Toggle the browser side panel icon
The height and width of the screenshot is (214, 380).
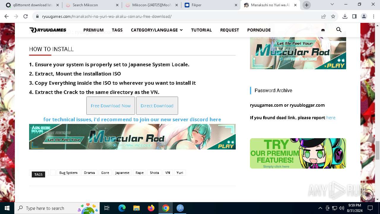pyautogui.click(x=354, y=16)
